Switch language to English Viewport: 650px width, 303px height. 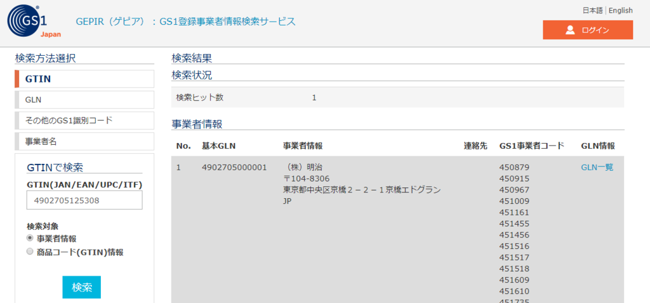pyautogui.click(x=621, y=10)
